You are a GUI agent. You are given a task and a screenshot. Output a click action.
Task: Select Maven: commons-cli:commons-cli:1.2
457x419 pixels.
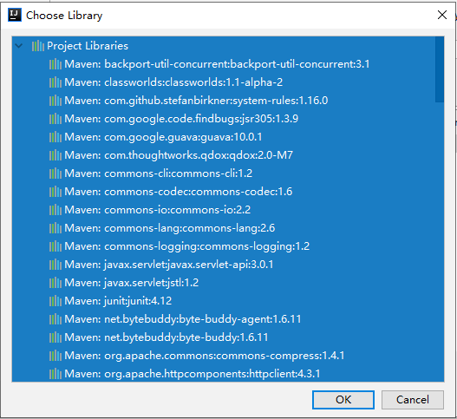pyautogui.click(x=159, y=173)
